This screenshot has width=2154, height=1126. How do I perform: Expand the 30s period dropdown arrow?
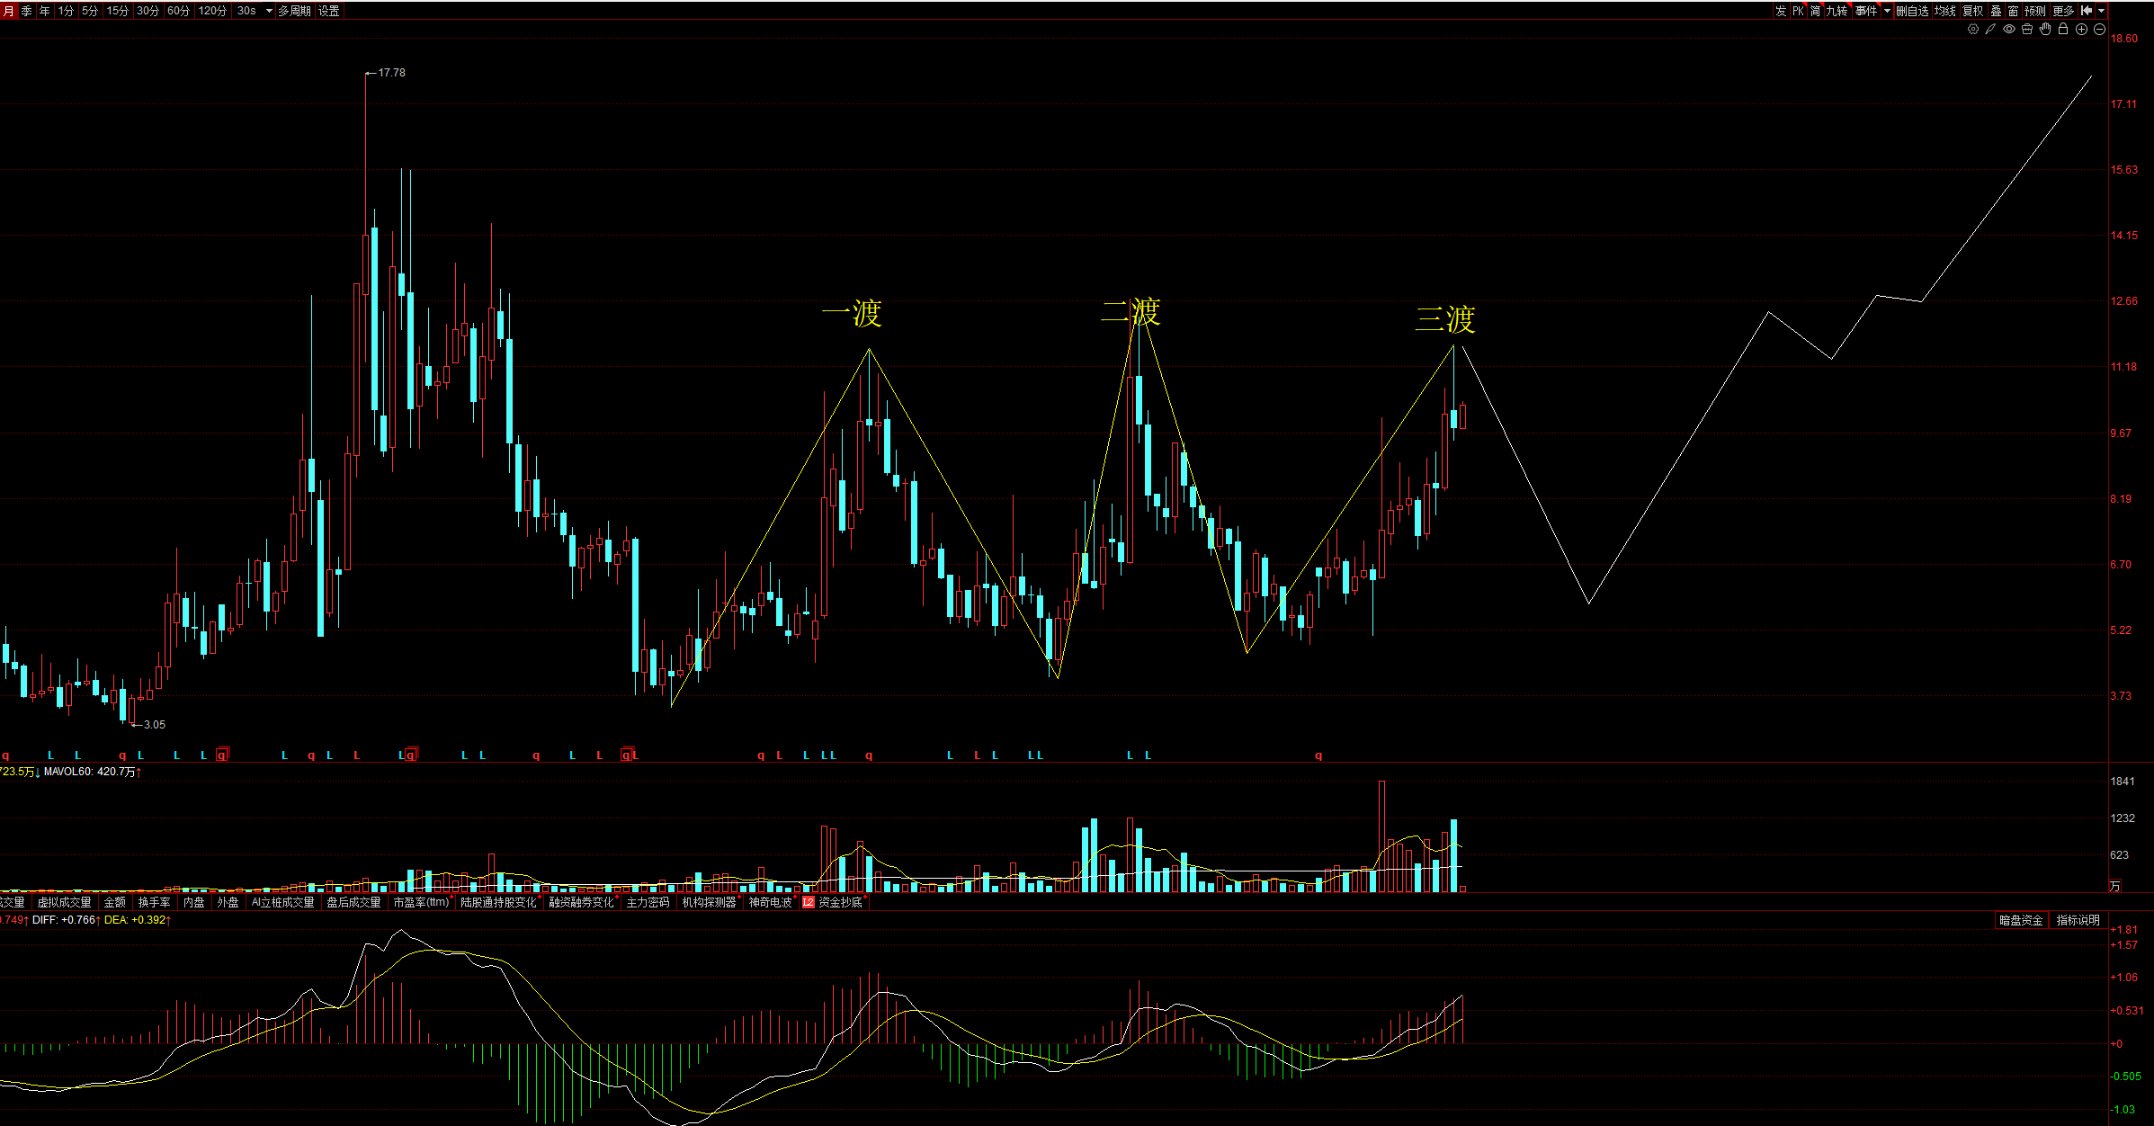pyautogui.click(x=269, y=11)
